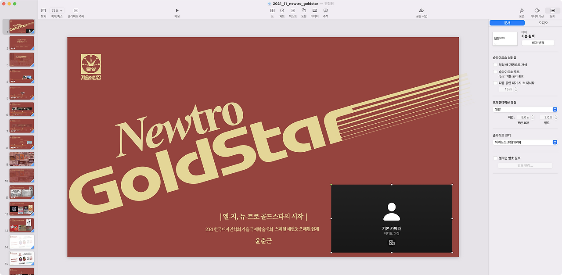
Task: Add a new slide with 슬라이드 추가
Action: tap(76, 11)
